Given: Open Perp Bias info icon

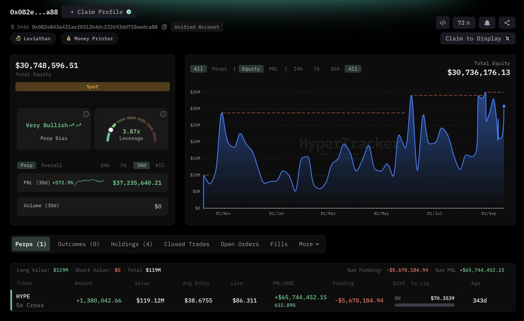Looking at the screenshot, I should point(86,114).
